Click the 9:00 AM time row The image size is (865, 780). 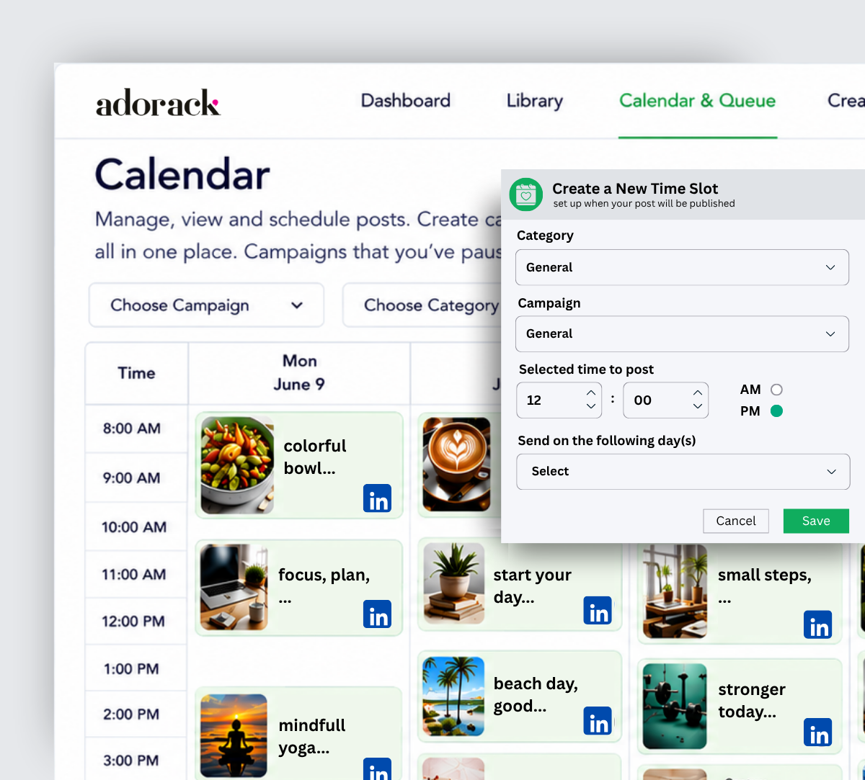pyautogui.click(x=136, y=478)
